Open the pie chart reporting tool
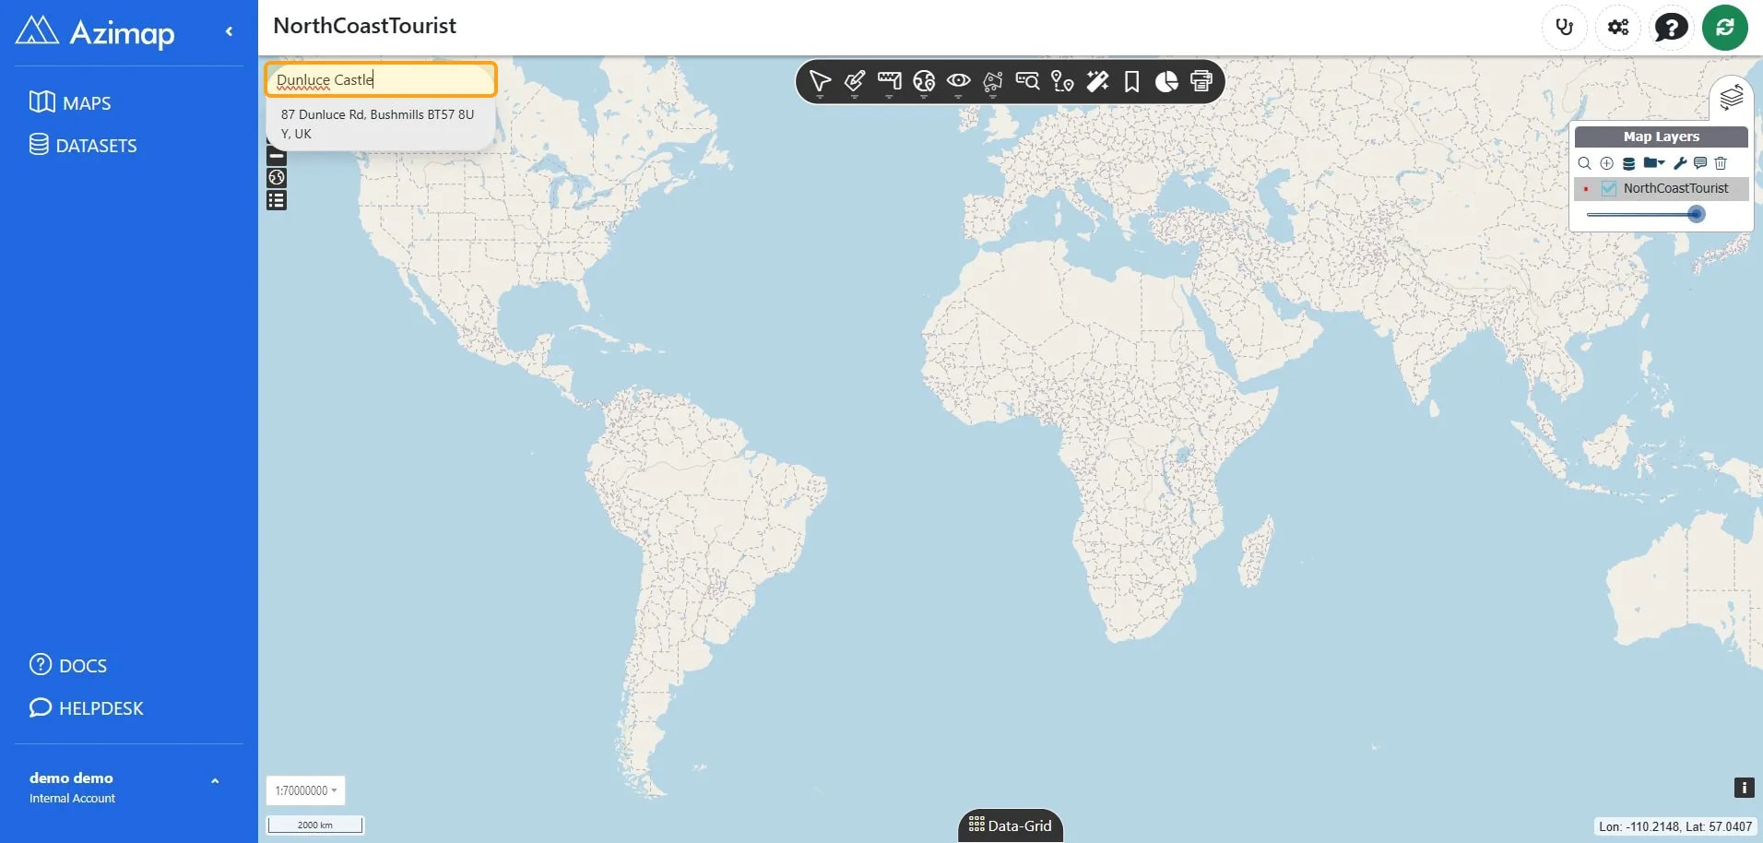The width and height of the screenshot is (1763, 843). (x=1166, y=82)
